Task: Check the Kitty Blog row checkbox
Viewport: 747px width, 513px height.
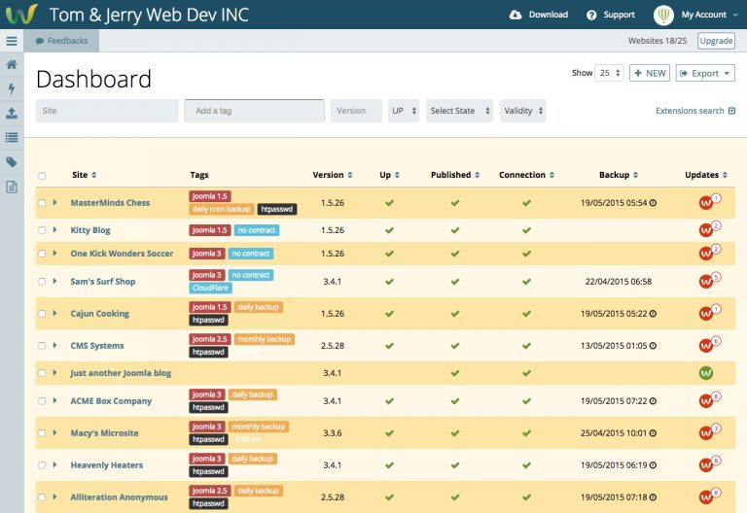Action: tap(42, 230)
